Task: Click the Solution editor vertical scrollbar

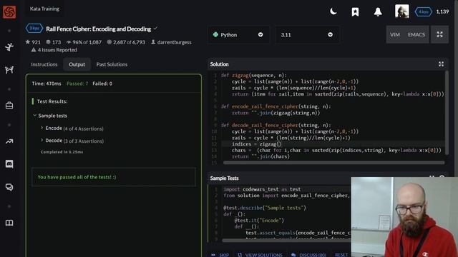Action: coord(447,114)
